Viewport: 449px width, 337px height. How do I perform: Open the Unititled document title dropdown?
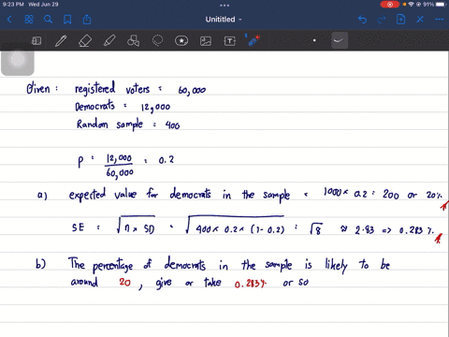click(224, 20)
